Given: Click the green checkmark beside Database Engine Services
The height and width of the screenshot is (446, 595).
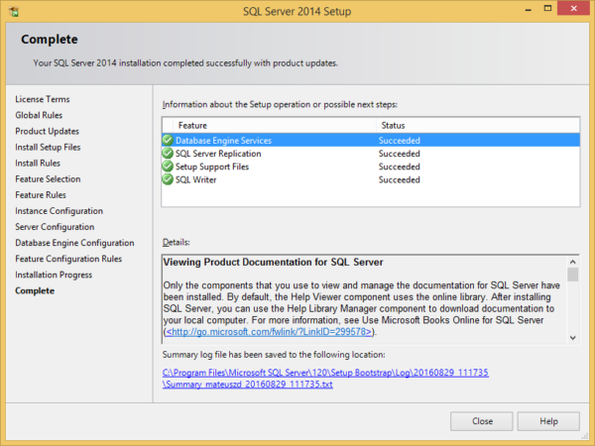Looking at the screenshot, I should [x=168, y=141].
